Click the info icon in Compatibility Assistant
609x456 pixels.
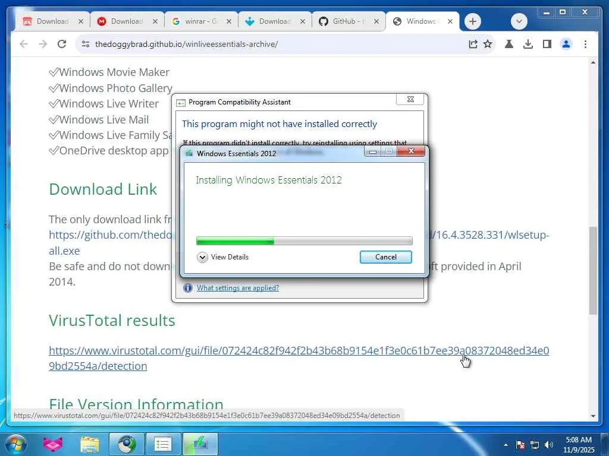pyautogui.click(x=188, y=288)
